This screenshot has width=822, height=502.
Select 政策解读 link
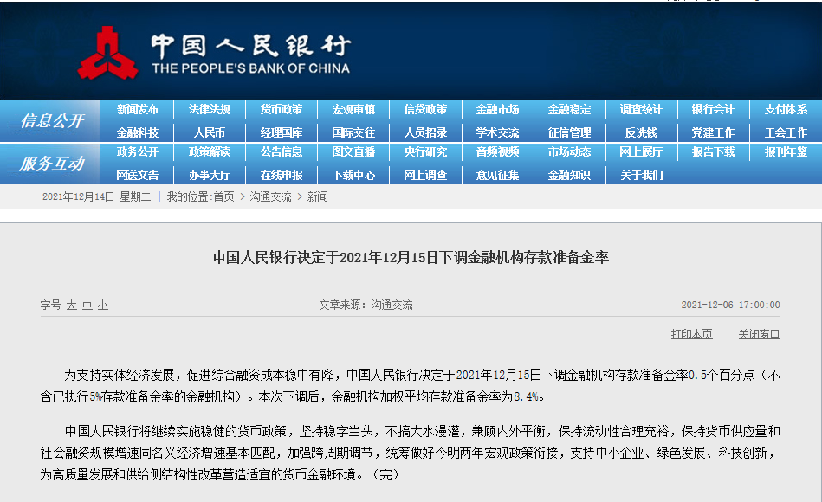pos(209,152)
